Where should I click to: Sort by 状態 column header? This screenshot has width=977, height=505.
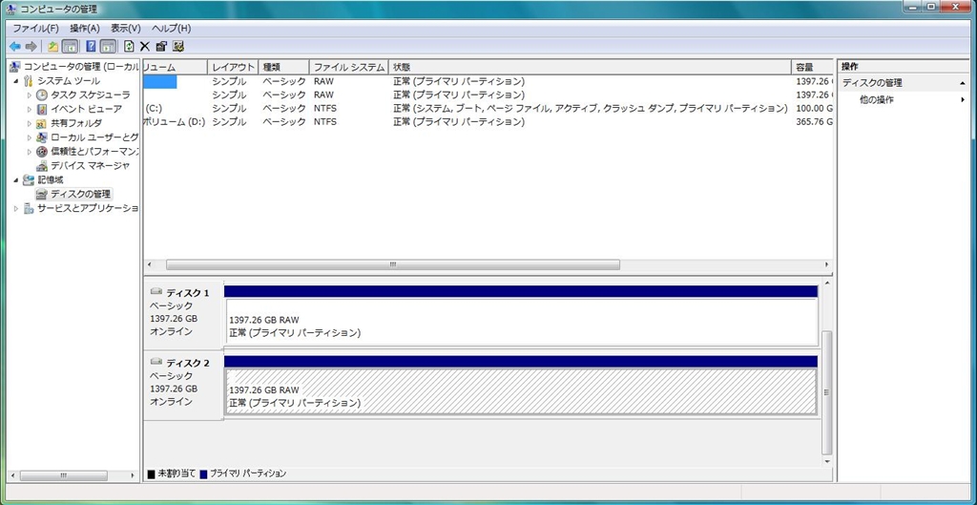[x=590, y=67]
